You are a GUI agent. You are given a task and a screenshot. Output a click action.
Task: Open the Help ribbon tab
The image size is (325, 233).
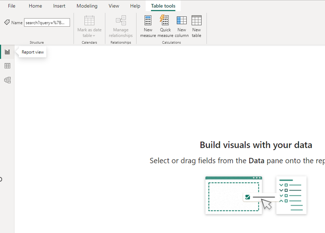coord(135,6)
